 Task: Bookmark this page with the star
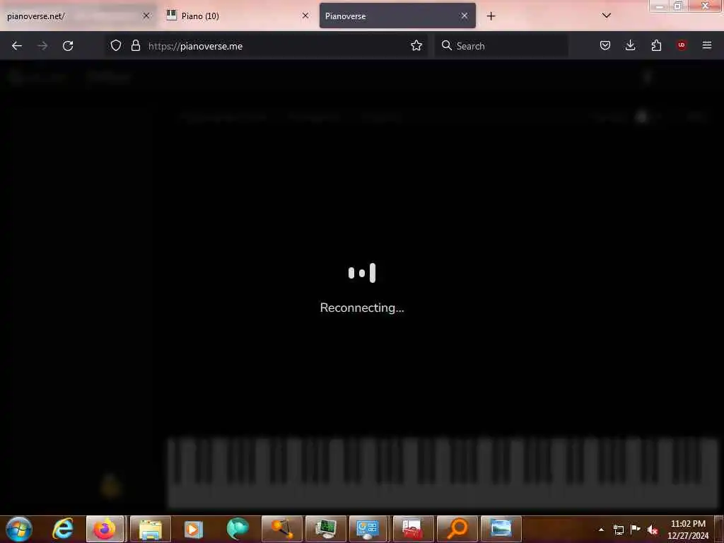point(416,45)
